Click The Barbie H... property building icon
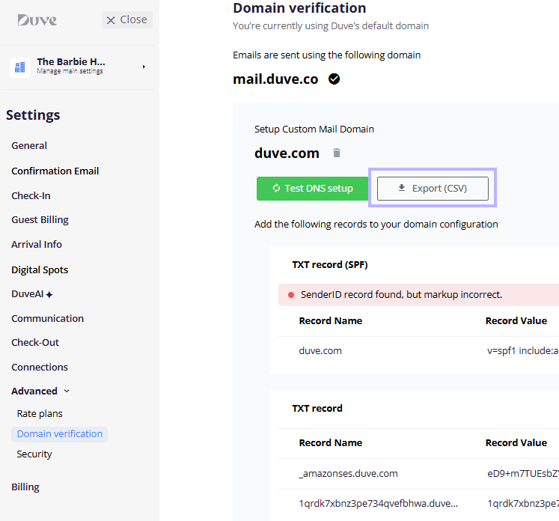The width and height of the screenshot is (559, 521). [x=19, y=67]
